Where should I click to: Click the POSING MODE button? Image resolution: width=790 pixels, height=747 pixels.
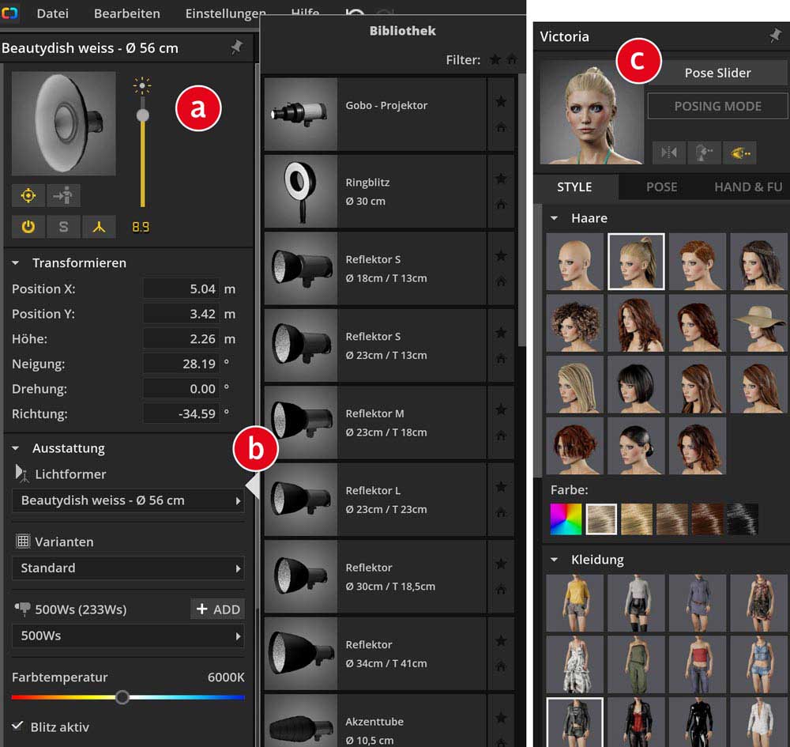717,107
